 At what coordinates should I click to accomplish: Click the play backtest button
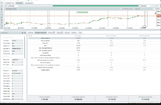coord(153,6)
